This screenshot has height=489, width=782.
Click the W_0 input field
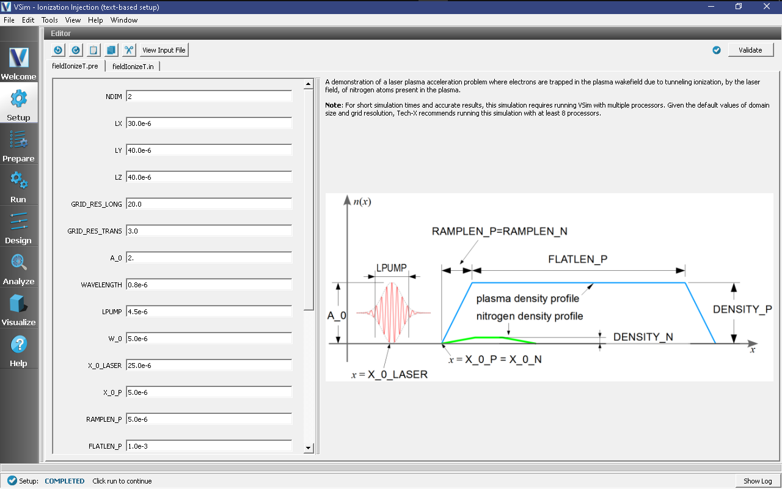208,339
